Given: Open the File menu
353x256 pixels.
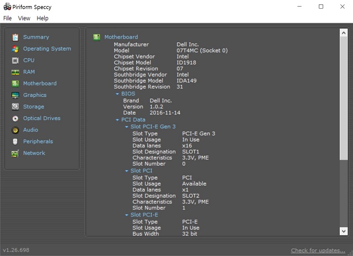Looking at the screenshot, I should (7, 18).
